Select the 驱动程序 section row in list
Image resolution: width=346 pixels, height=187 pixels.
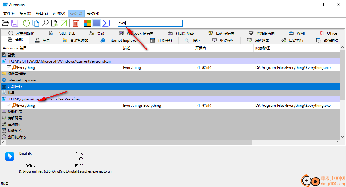point(170,112)
